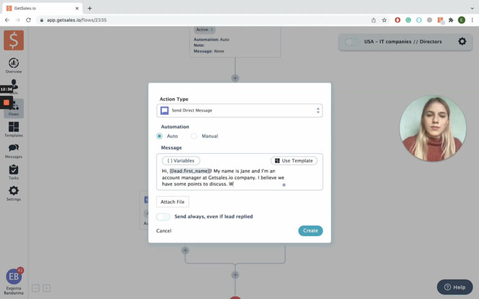Stop the screen recording
479x299 pixels.
tap(6, 103)
